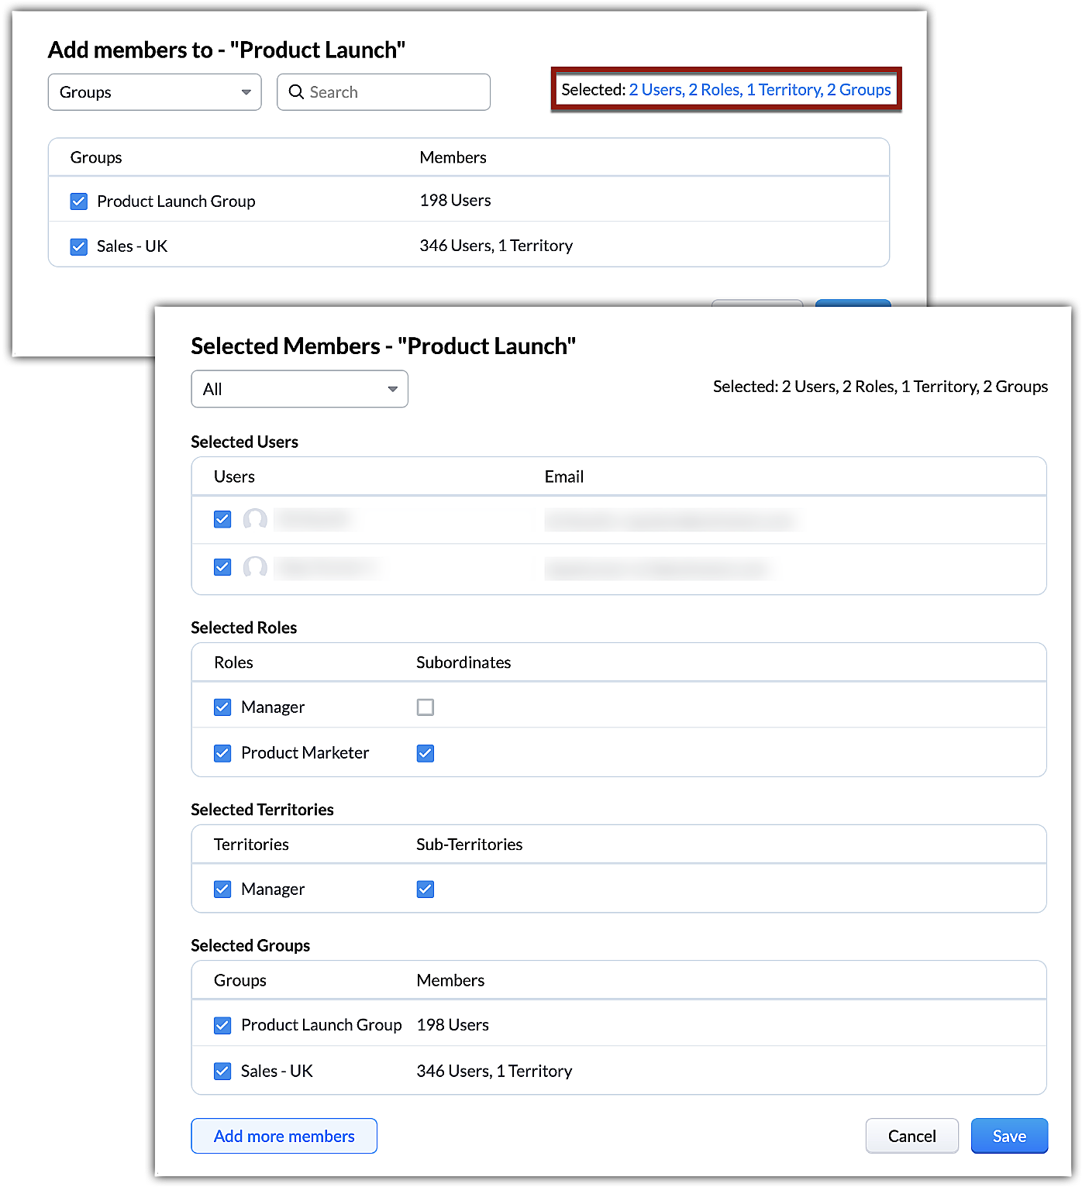Click "346 Users, 1 Territory" under Selected Groups

point(494,1071)
